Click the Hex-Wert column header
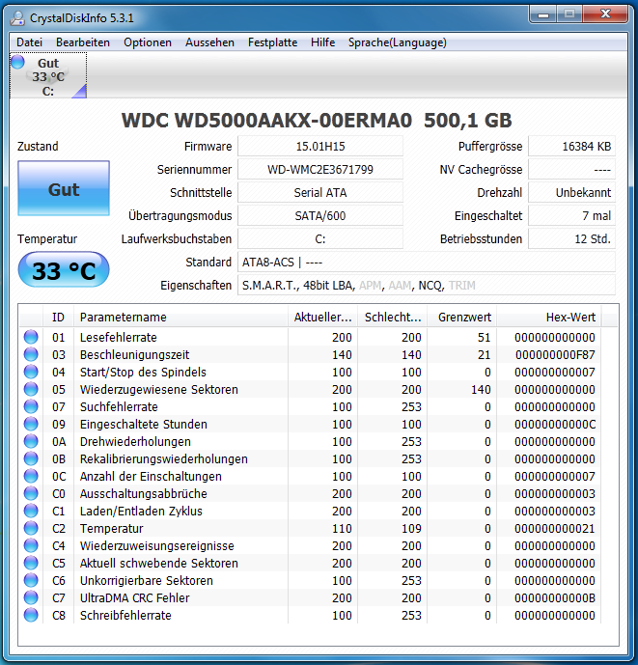Viewport: 638px width, 665px height. [549, 318]
